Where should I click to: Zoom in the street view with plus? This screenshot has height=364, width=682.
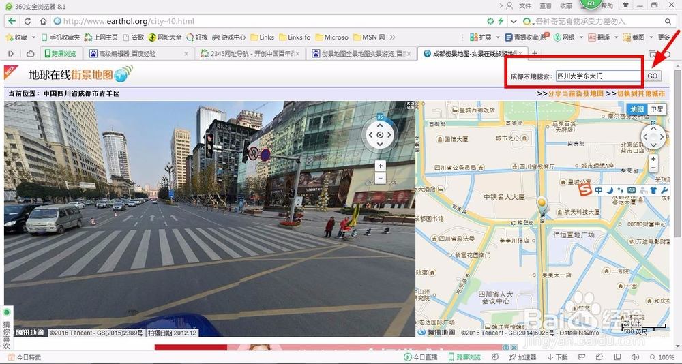(380, 166)
